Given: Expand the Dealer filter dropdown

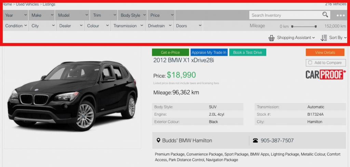Looking at the screenshot, I should point(70,26).
